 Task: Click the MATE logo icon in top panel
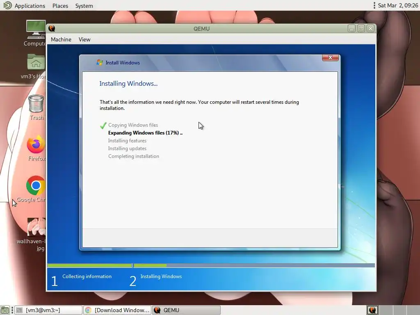click(x=7, y=5)
